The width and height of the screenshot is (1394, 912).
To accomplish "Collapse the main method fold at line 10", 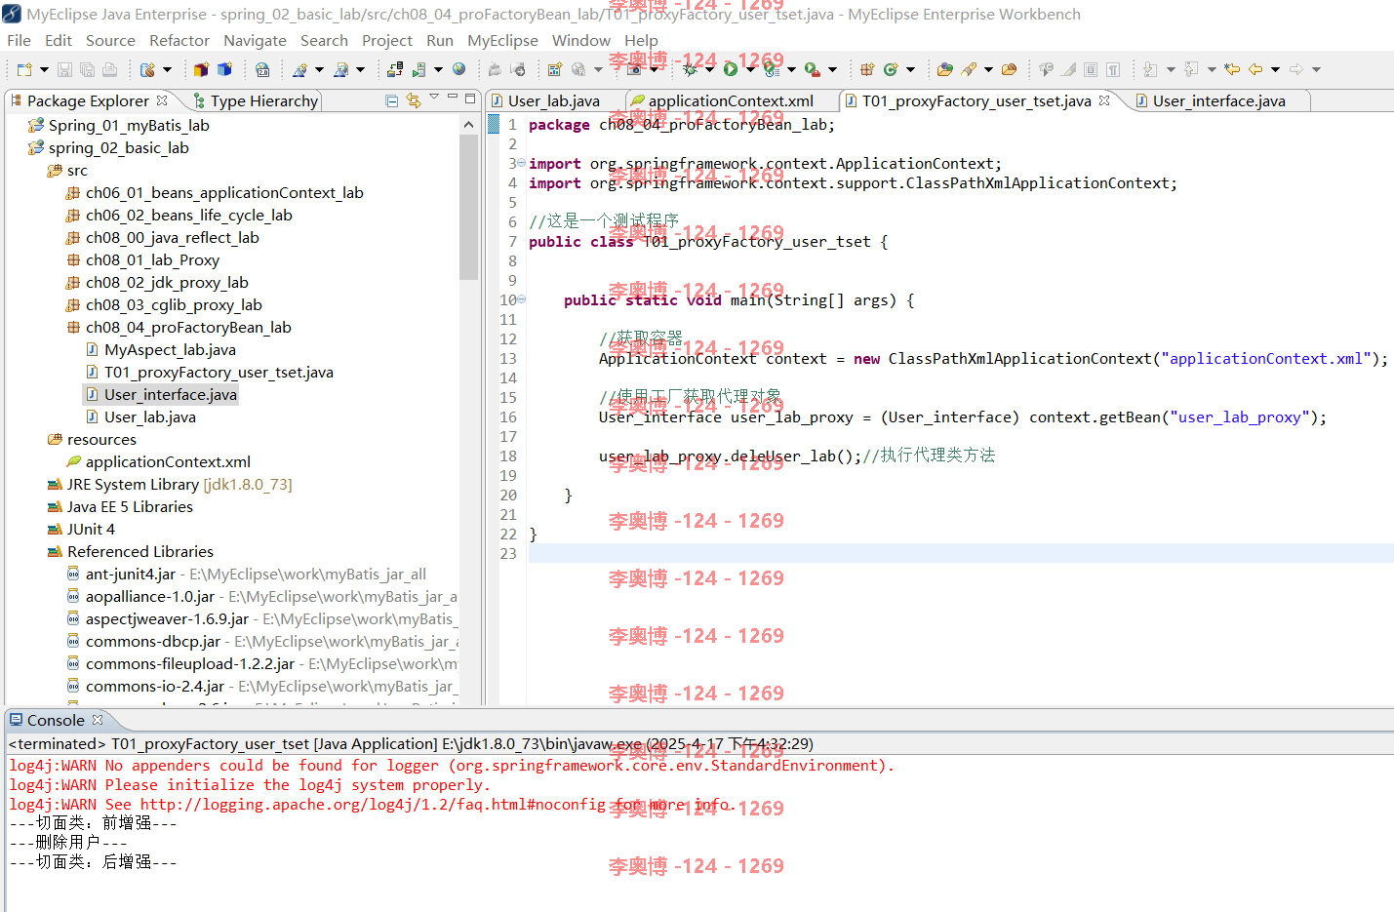I will [521, 299].
